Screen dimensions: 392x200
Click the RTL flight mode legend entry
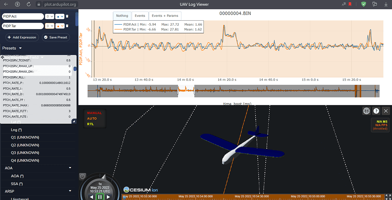[x=90, y=124]
